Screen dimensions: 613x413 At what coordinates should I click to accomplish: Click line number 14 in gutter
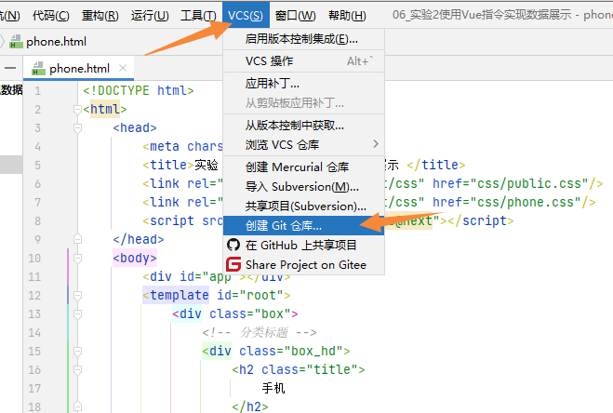click(34, 332)
